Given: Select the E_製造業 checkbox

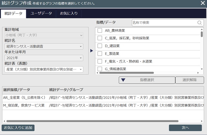Looking at the screenshot, I should coord(100,54).
